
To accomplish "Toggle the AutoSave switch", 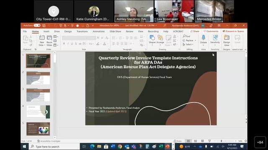I will pyautogui.click(x=37, y=25).
